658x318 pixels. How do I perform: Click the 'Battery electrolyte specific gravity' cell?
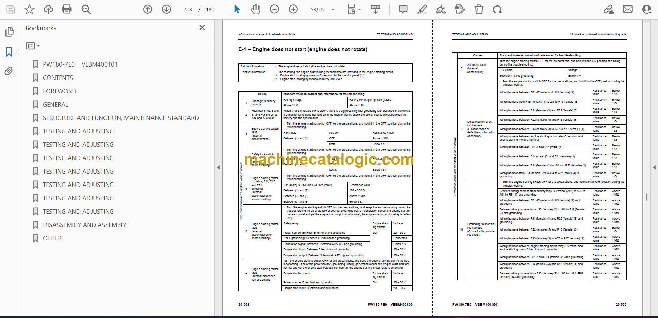[x=380, y=100]
